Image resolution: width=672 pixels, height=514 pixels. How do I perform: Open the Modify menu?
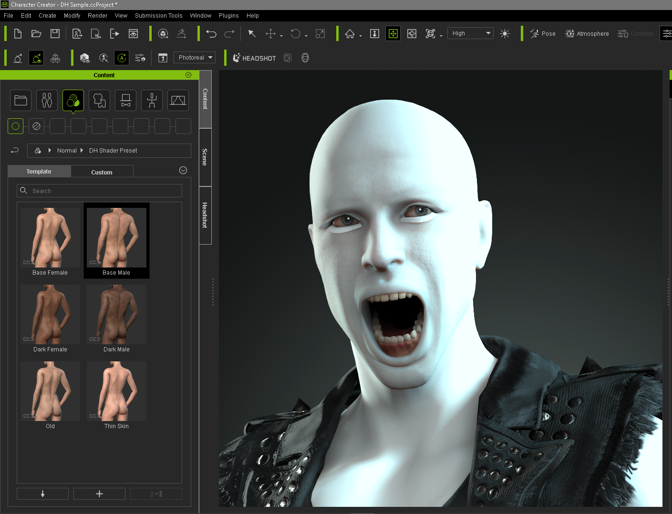coord(72,16)
